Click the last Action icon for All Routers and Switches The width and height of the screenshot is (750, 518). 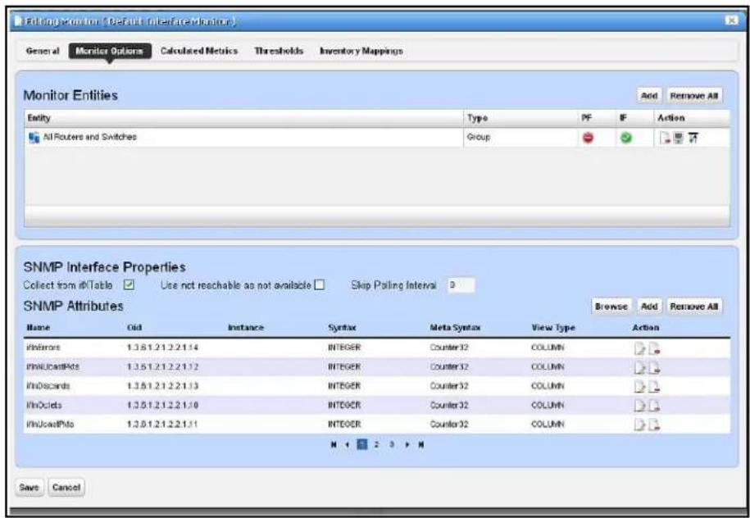click(693, 138)
